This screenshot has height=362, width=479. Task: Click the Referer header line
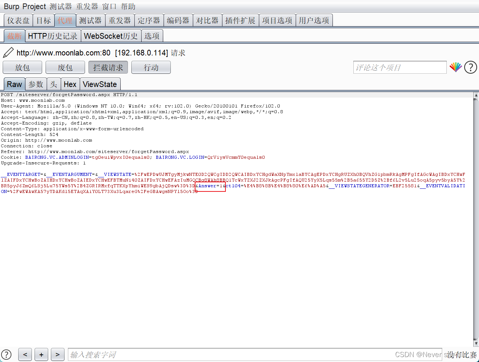tap(95, 152)
